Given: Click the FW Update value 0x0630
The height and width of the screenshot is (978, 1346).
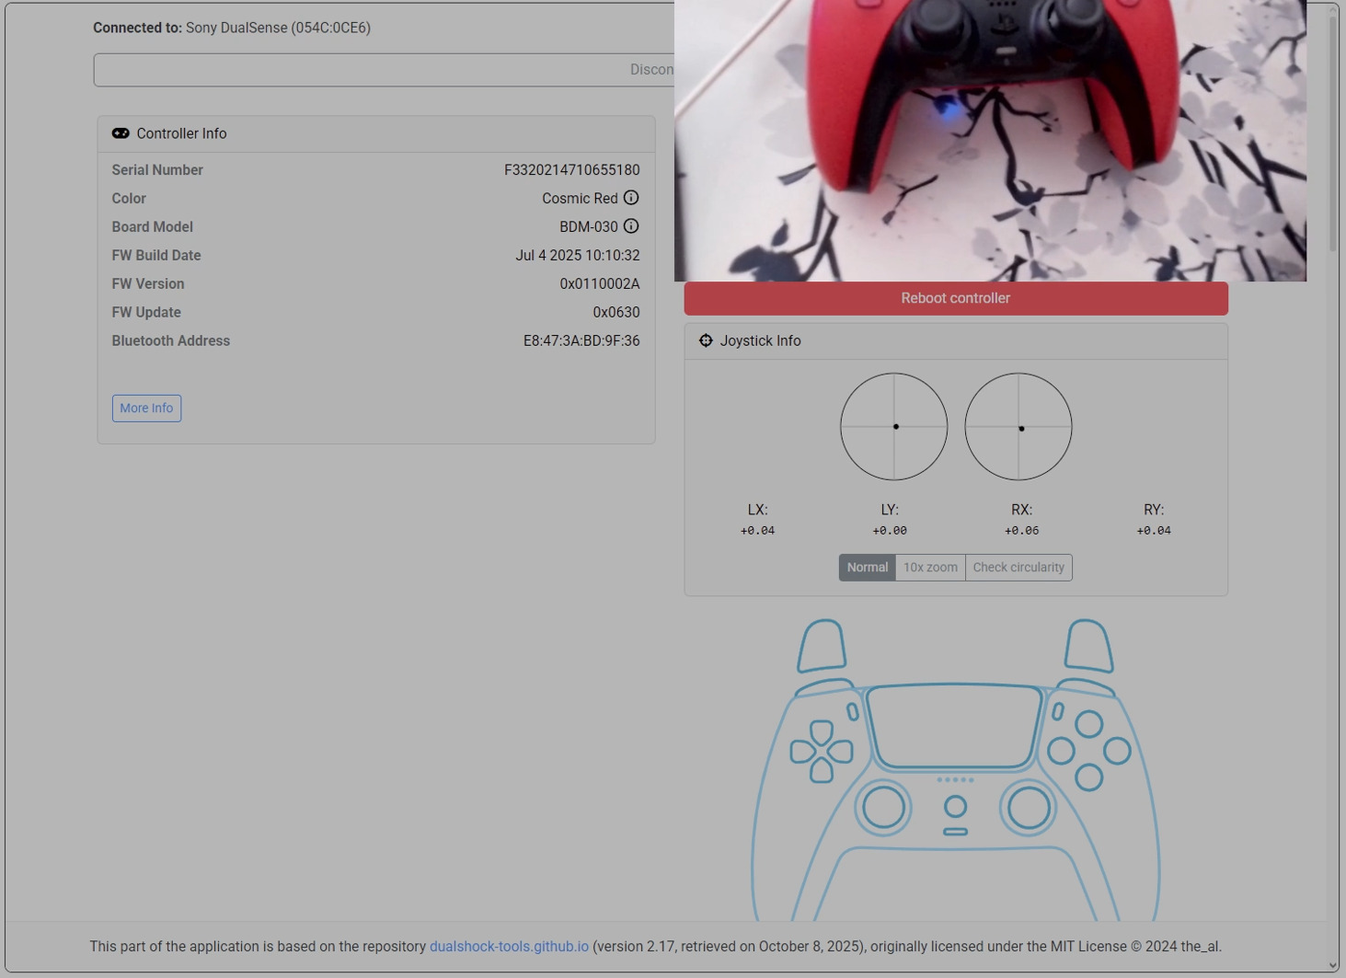Looking at the screenshot, I should click(616, 313).
